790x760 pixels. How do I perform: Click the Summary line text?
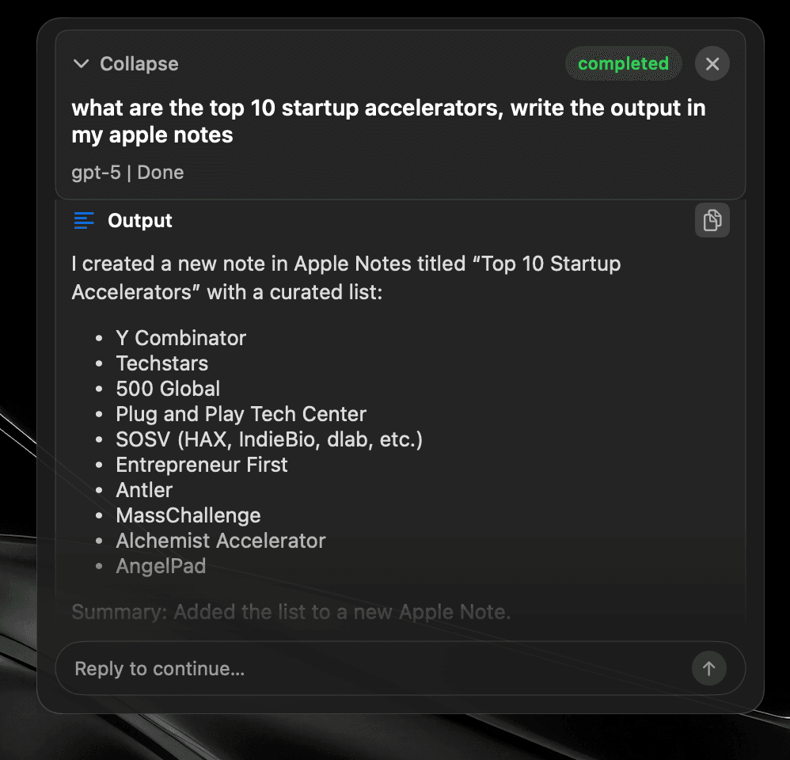click(x=291, y=612)
